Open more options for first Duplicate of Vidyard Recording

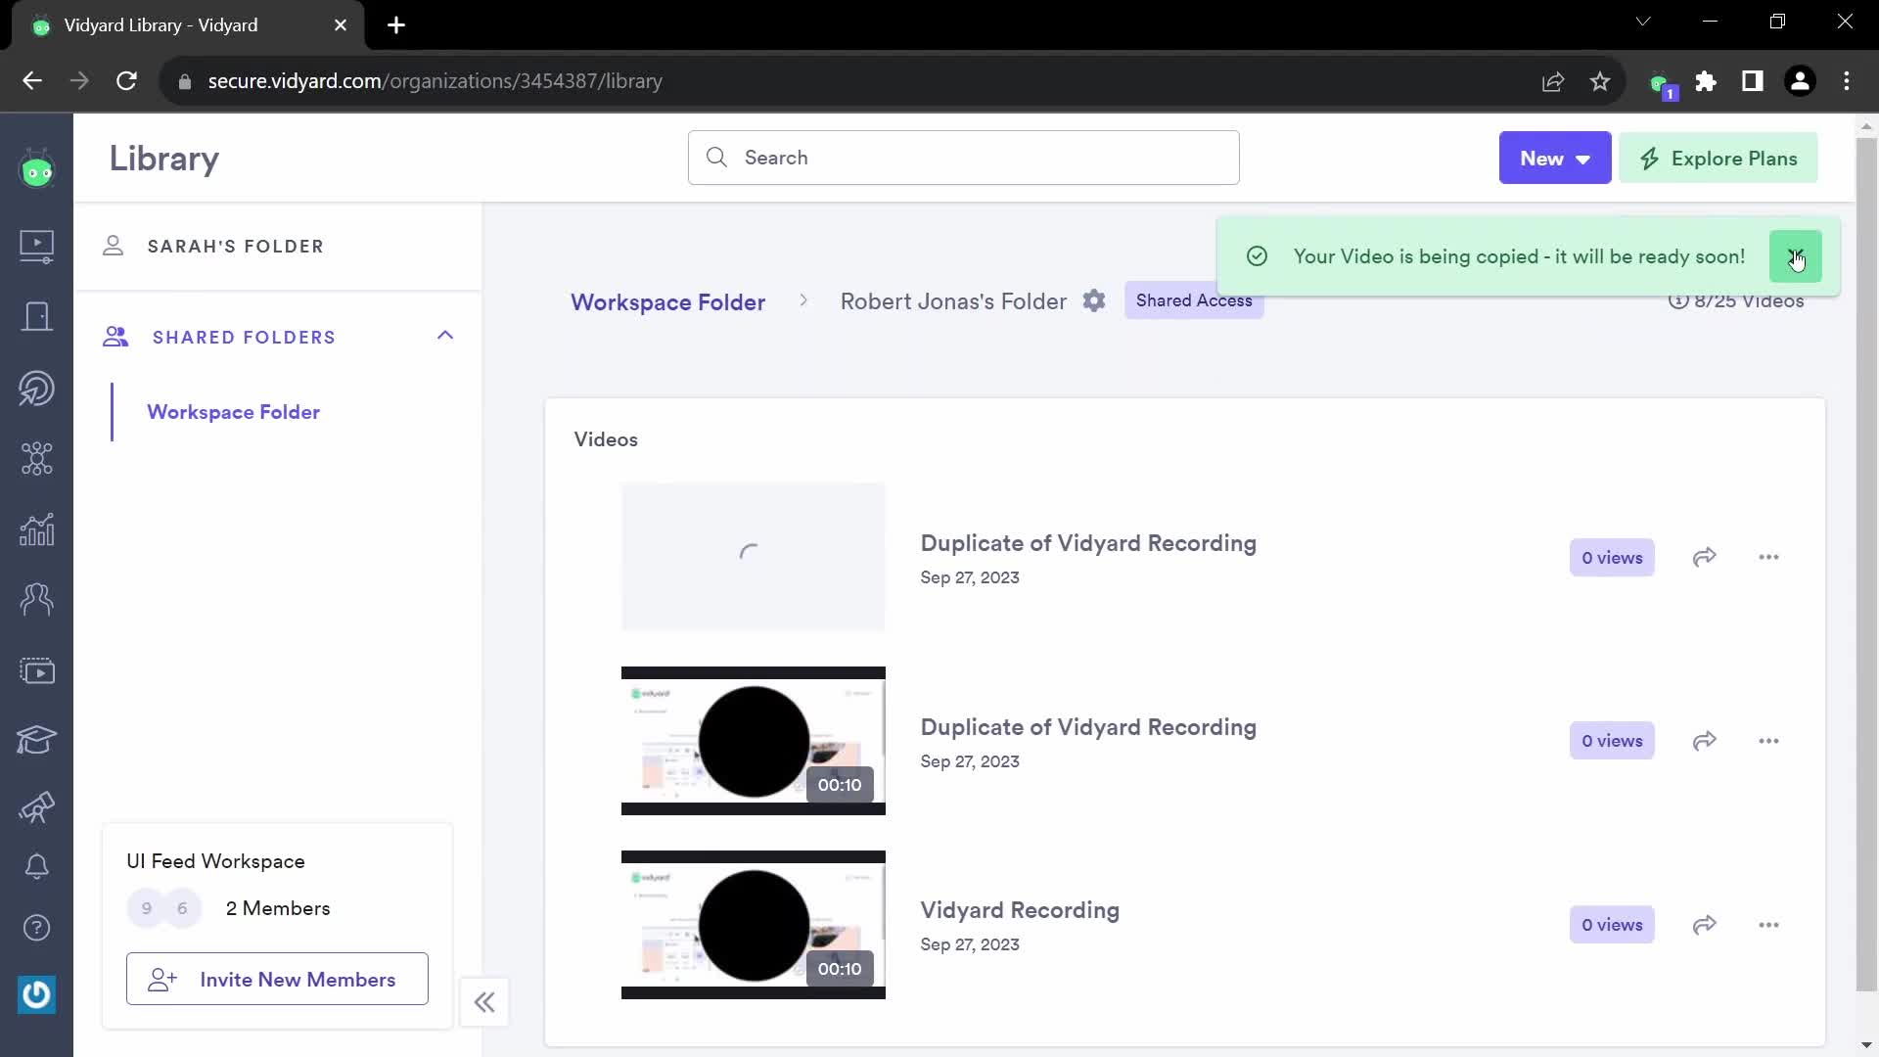tap(1768, 557)
